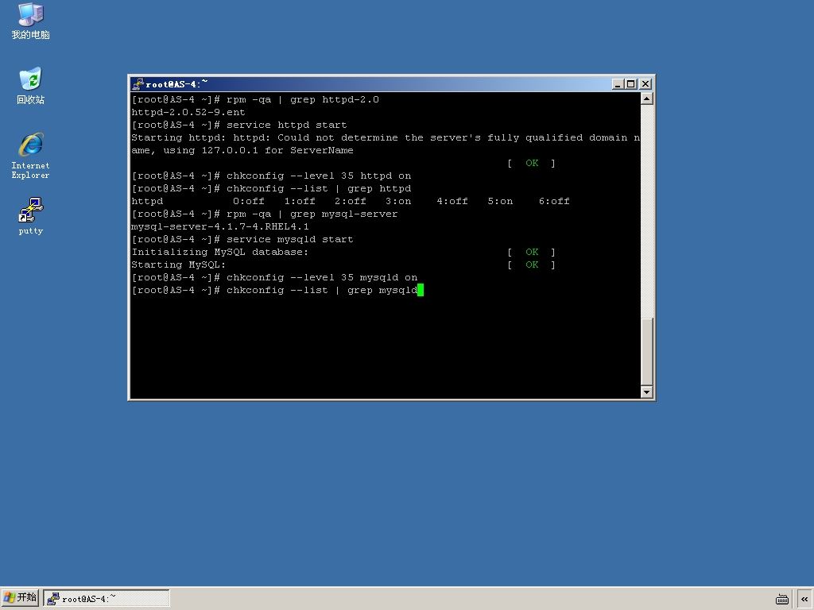Click 'chkconfig --level 35 mysqld on' command

(322, 277)
